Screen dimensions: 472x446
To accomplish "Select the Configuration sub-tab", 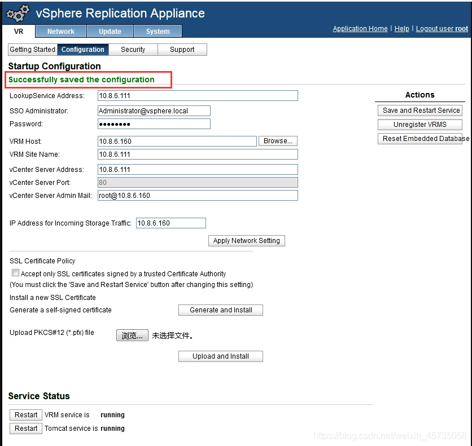I will pos(83,50).
